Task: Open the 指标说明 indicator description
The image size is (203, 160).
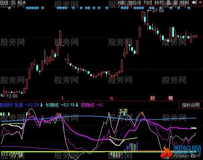Action: 191,105
